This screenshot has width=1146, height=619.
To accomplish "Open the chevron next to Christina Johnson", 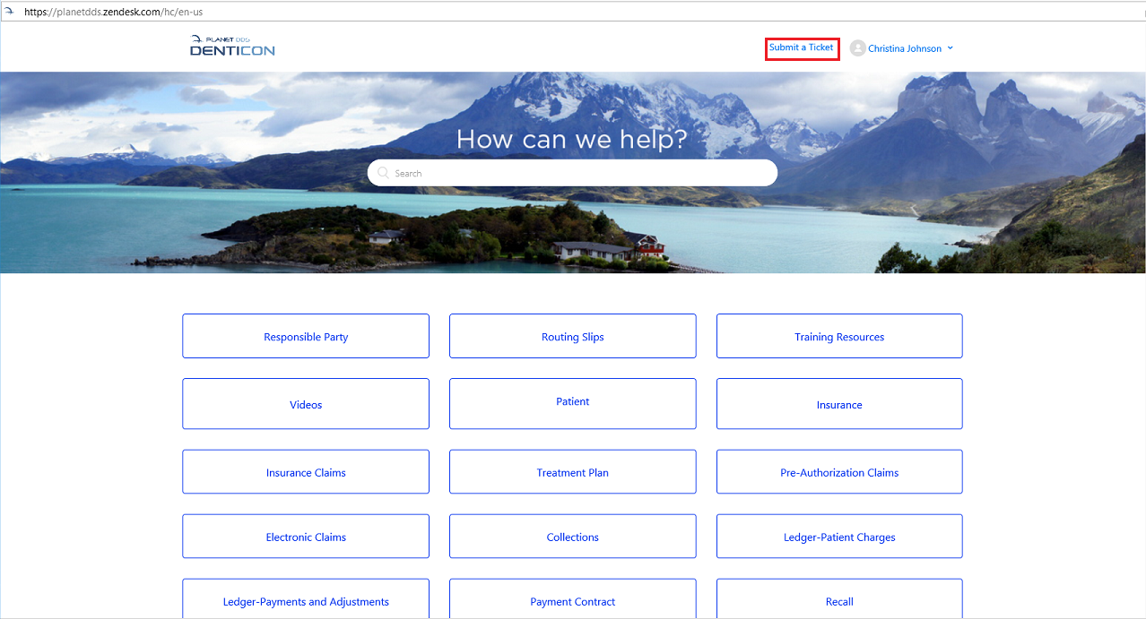I will point(950,47).
